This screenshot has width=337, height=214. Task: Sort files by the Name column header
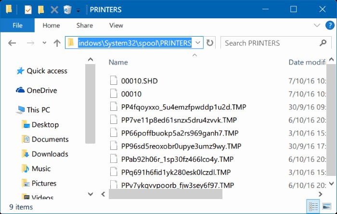[118, 62]
